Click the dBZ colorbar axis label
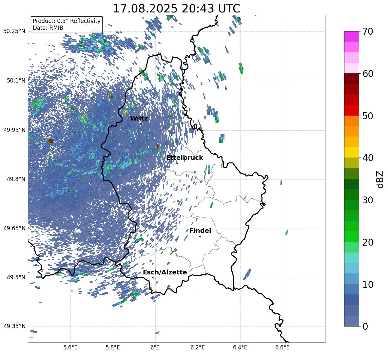Image resolution: width=388 pixels, height=354 pixels. coord(380,179)
